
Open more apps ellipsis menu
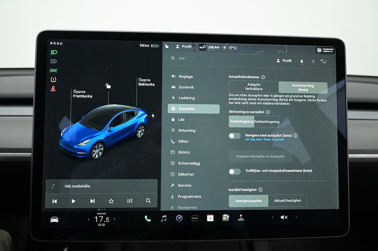(195, 218)
